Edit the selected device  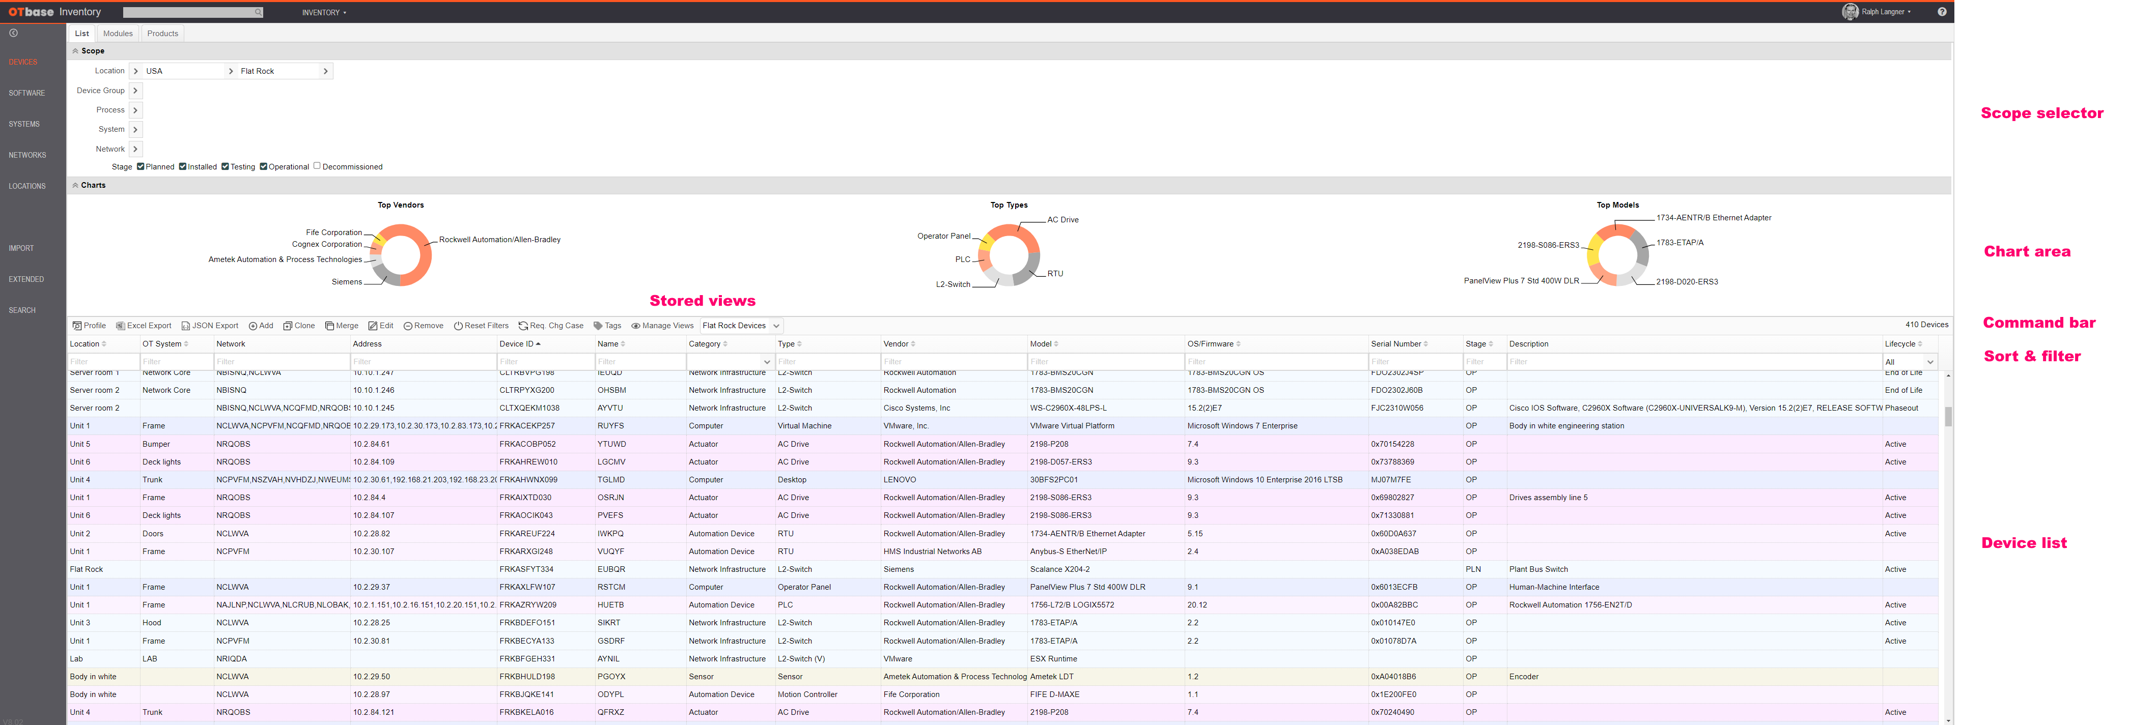pyautogui.click(x=381, y=326)
